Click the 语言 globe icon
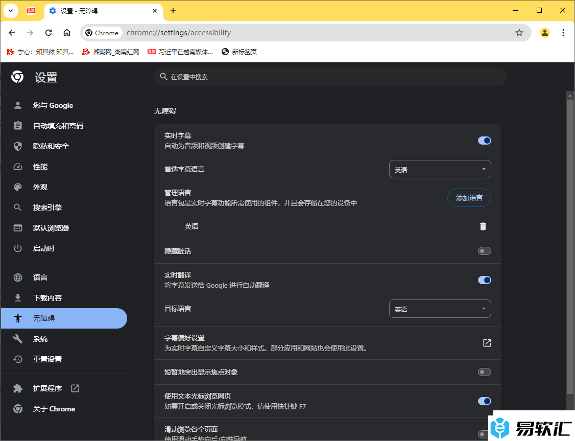This screenshot has width=575, height=441. tap(17, 277)
